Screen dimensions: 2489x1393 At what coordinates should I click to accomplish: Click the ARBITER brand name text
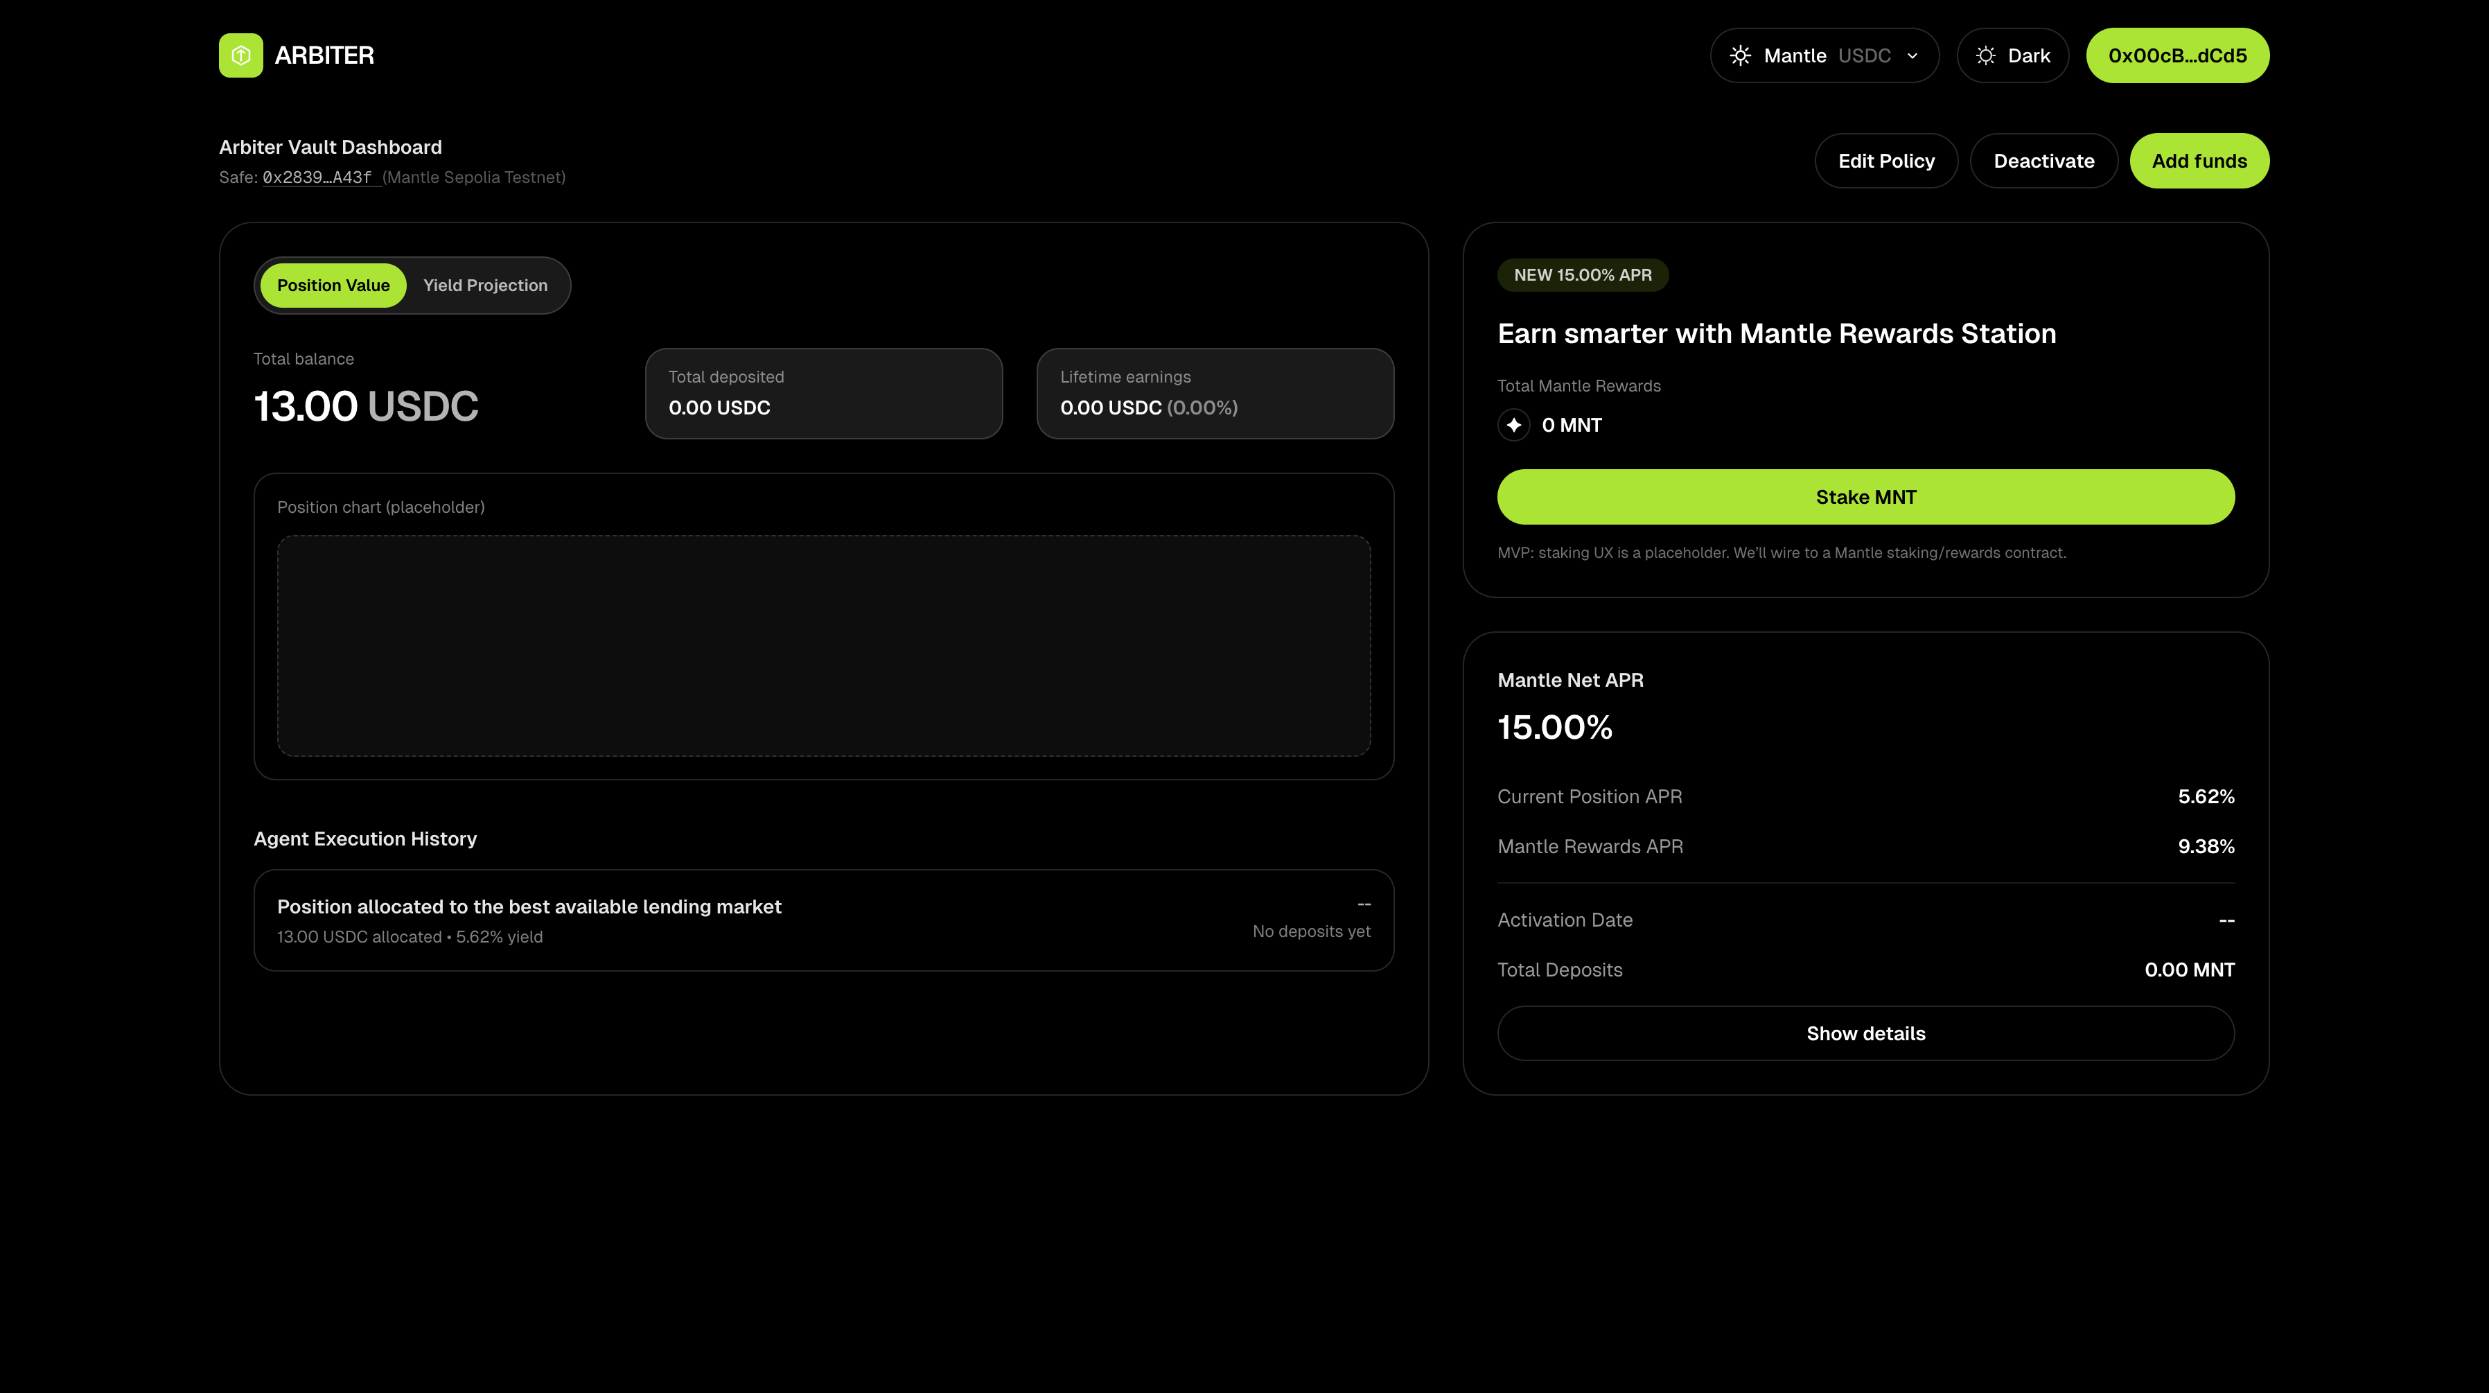point(325,55)
